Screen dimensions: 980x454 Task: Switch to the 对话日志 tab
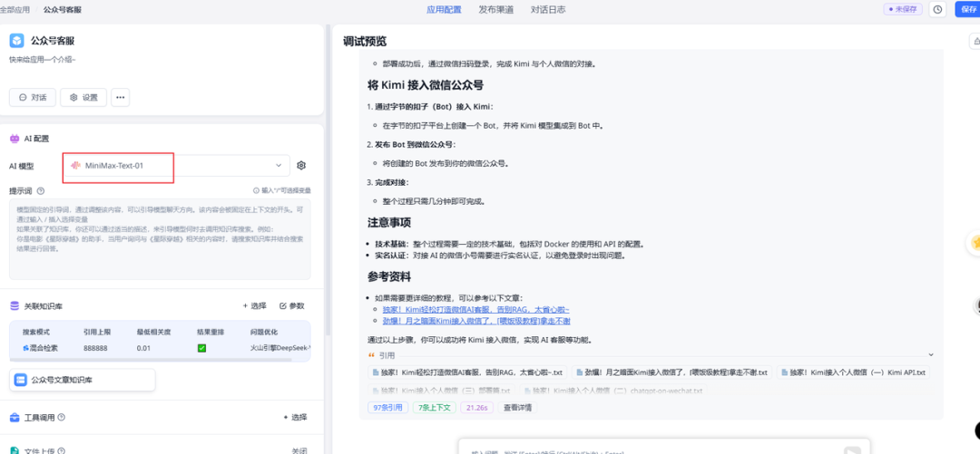tap(547, 10)
